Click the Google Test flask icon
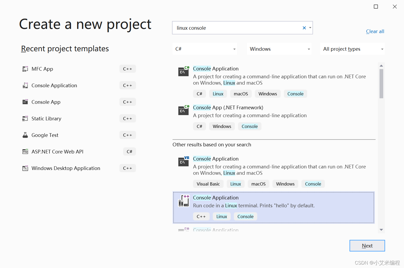Screen dimensions: 404x268 pyautogui.click(x=25, y=135)
